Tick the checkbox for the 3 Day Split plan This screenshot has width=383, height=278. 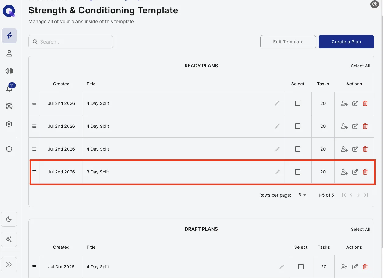(298, 172)
